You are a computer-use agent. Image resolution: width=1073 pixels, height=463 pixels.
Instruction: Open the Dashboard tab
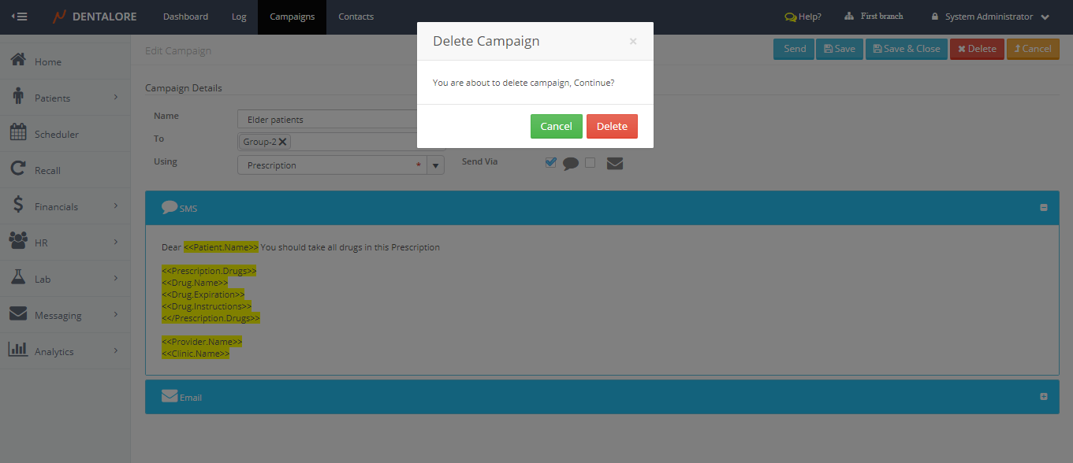185,17
